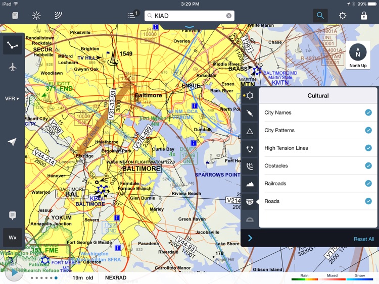379x284 pixels.
Task: Click the KIAD search input field
Action: (x=189, y=16)
